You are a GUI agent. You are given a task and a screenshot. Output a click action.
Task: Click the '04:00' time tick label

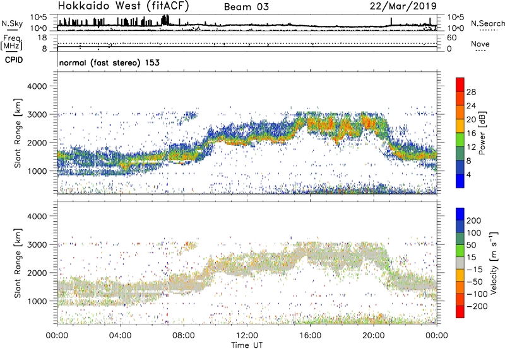120,336
